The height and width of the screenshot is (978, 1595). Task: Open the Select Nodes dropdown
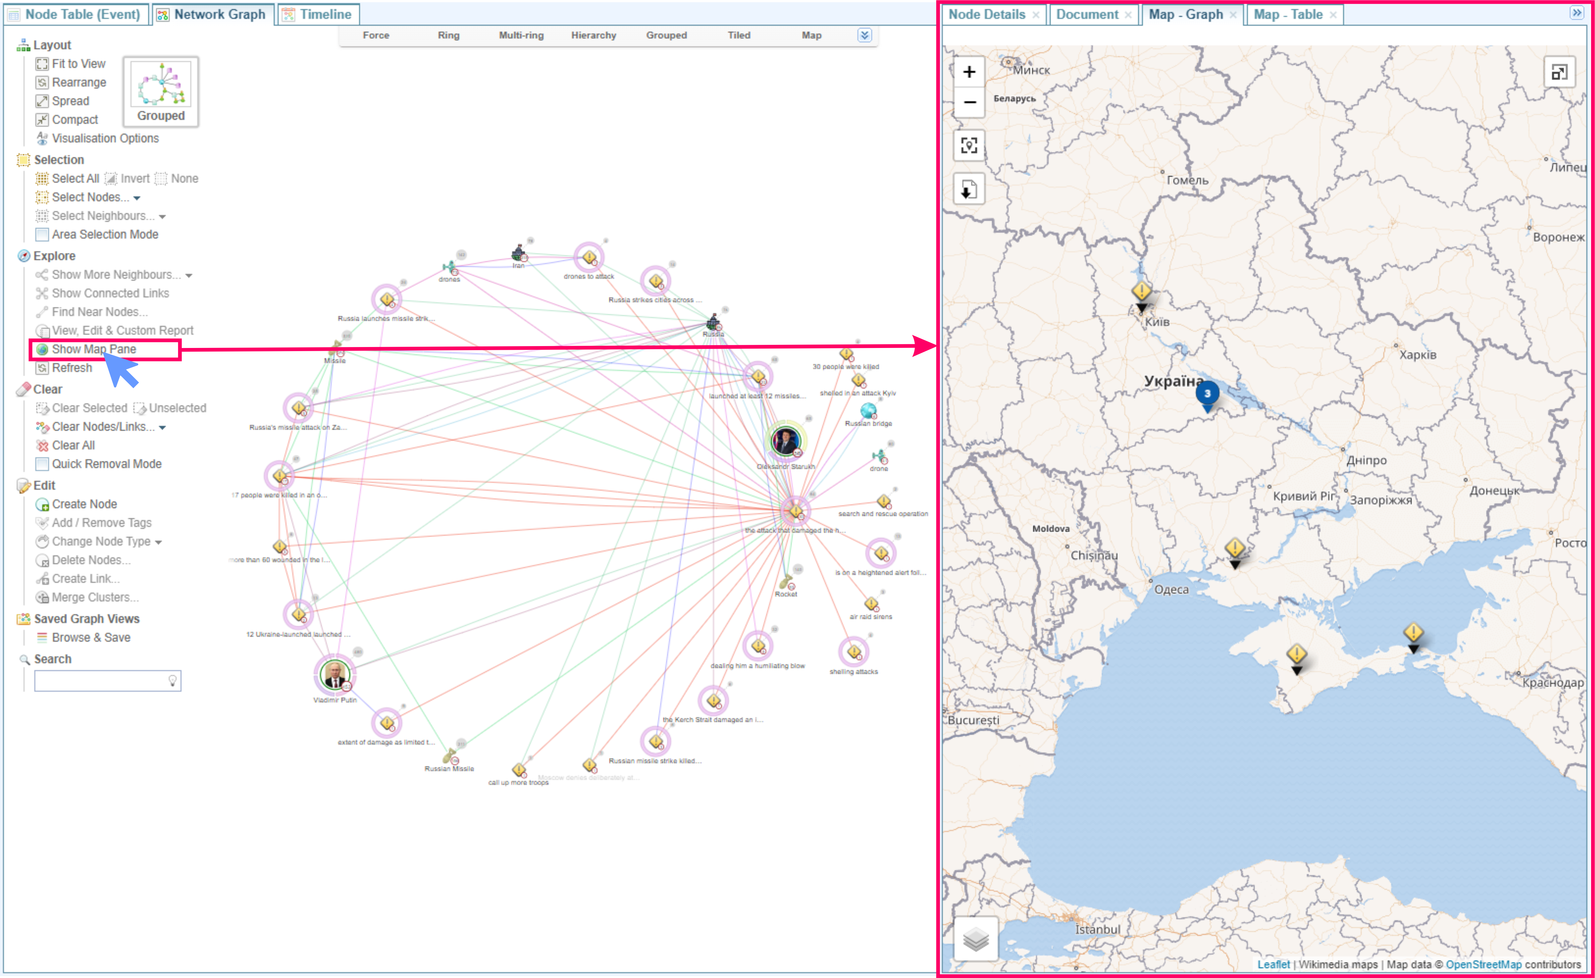(137, 199)
